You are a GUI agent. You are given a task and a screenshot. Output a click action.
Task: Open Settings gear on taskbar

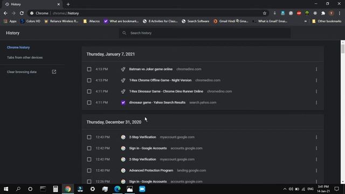(93, 189)
